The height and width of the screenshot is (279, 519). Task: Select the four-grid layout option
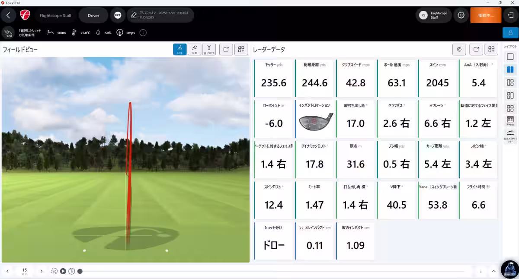510,108
